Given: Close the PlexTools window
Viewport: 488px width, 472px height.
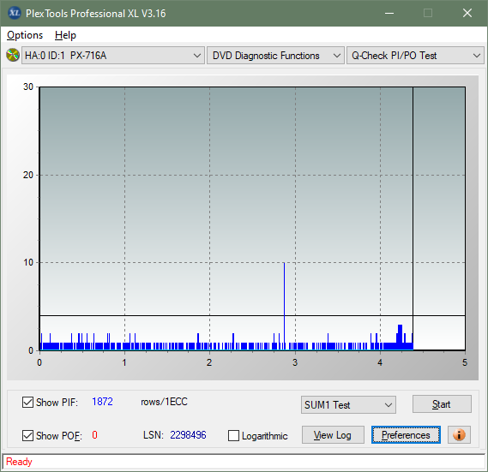Looking at the screenshot, I should click(467, 14).
